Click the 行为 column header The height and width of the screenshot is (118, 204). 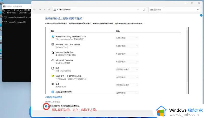pos(118,31)
